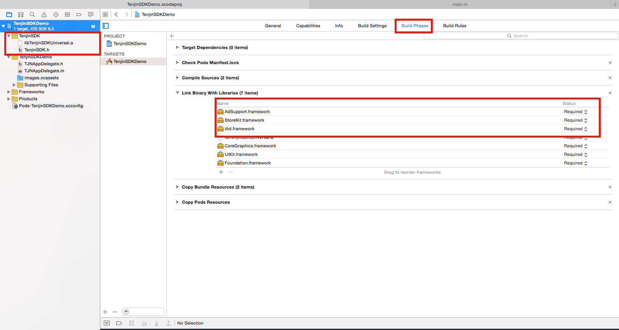Toggle breakpoints activation icon

(x=119, y=323)
